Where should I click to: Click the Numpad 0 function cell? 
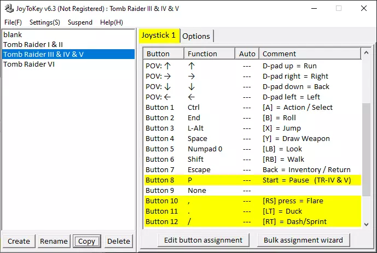click(x=205, y=149)
